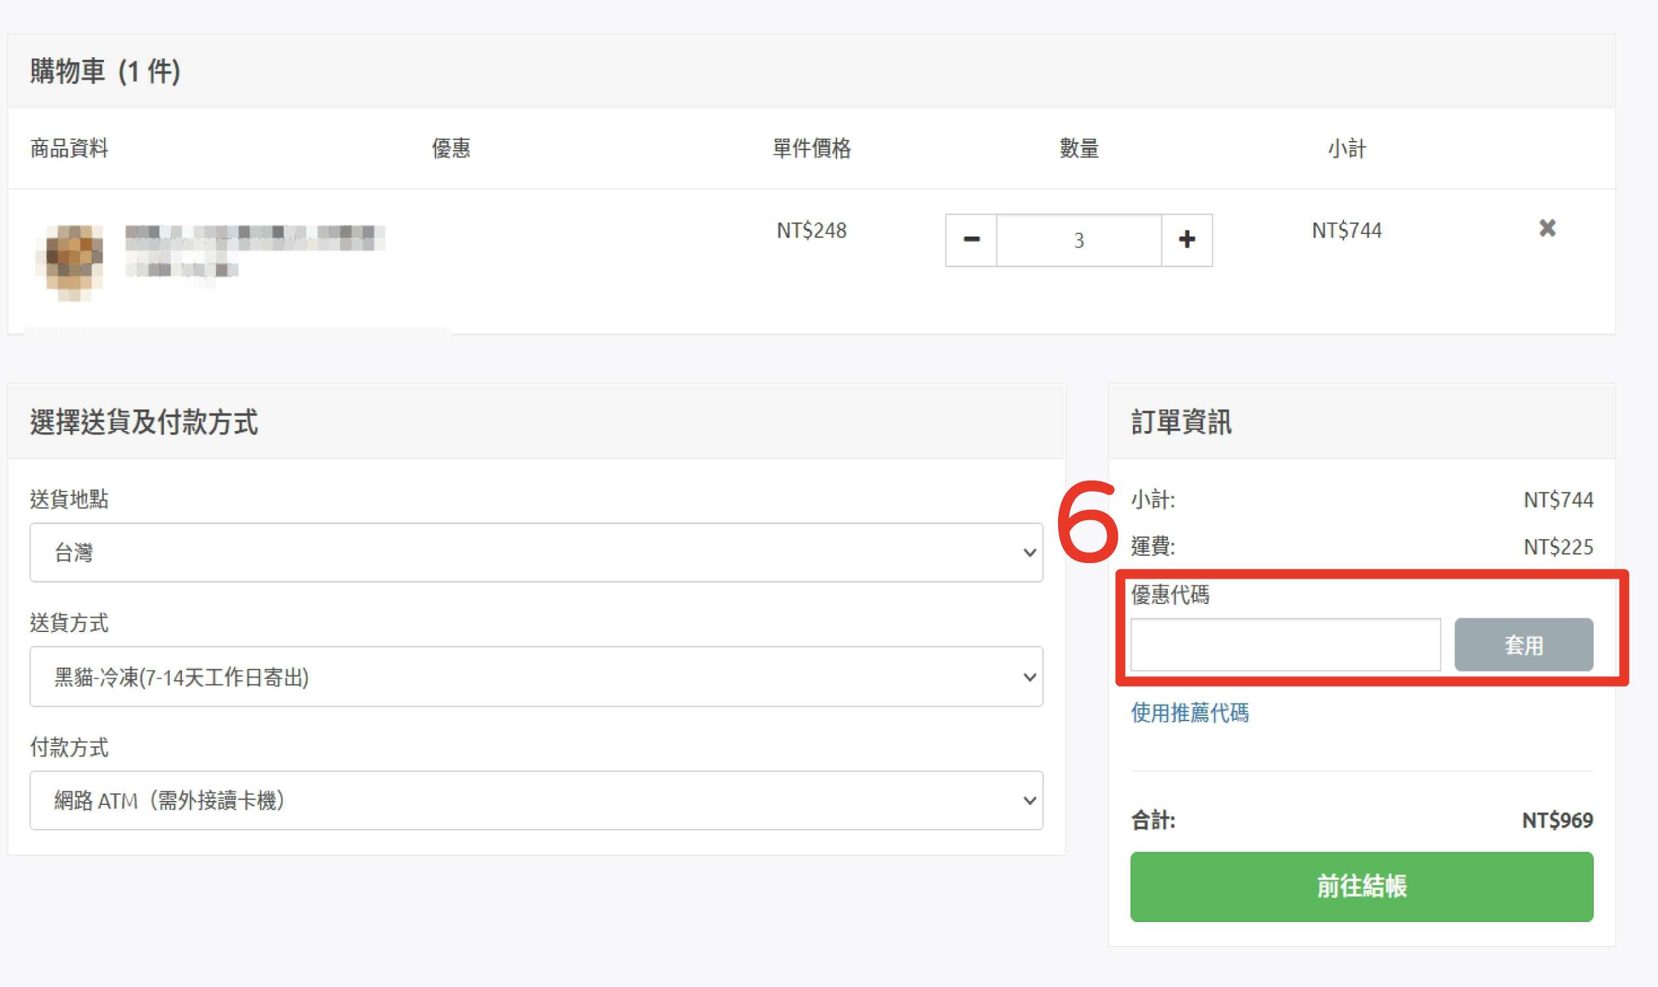Click the 優惠代碼 coupon input field

1285,644
